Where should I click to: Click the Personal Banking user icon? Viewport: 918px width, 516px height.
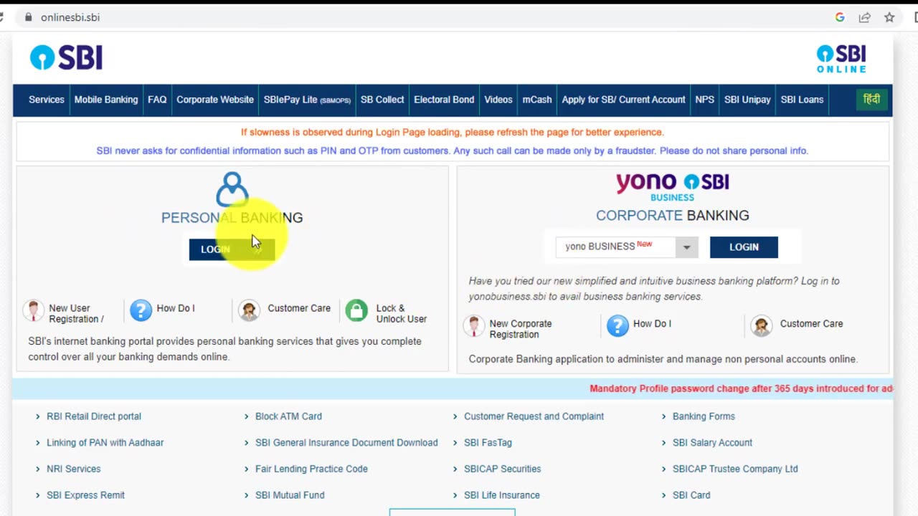(x=232, y=188)
